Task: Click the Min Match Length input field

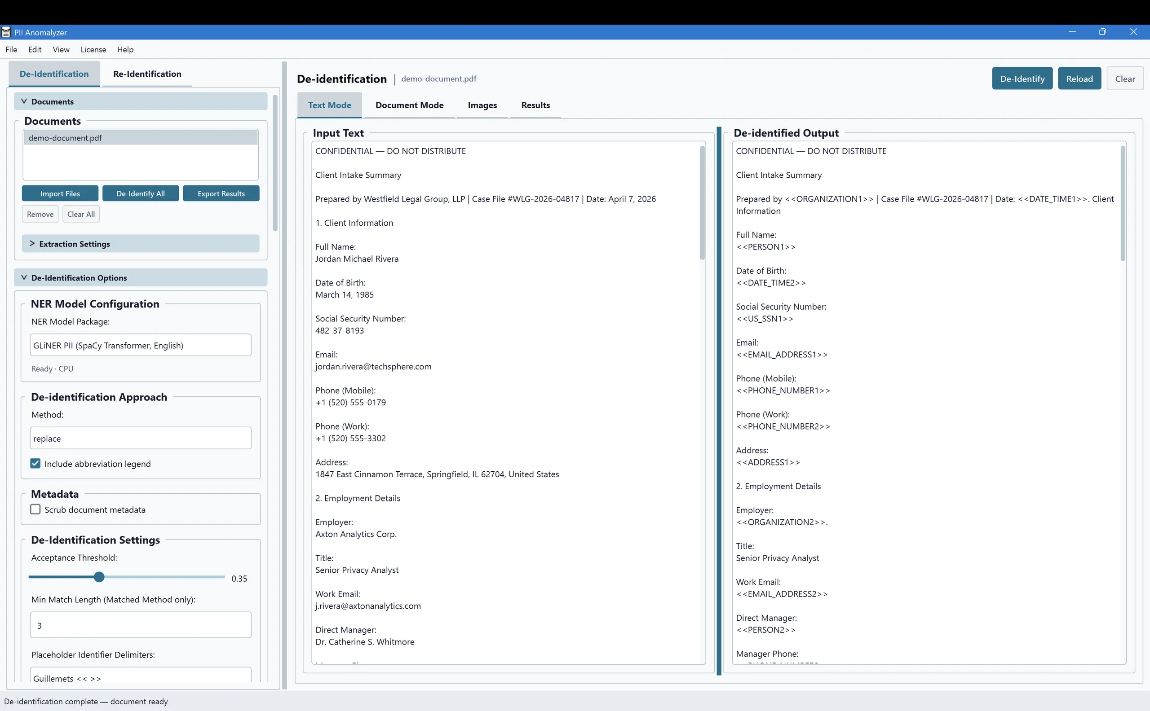Action: (141, 625)
